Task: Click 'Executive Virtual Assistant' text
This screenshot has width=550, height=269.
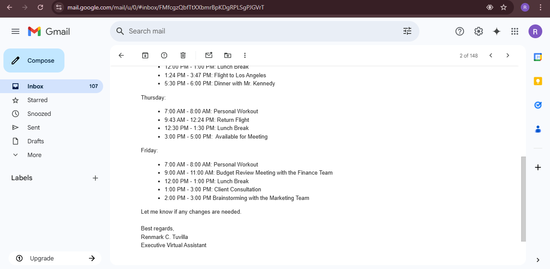Action: 174,245
